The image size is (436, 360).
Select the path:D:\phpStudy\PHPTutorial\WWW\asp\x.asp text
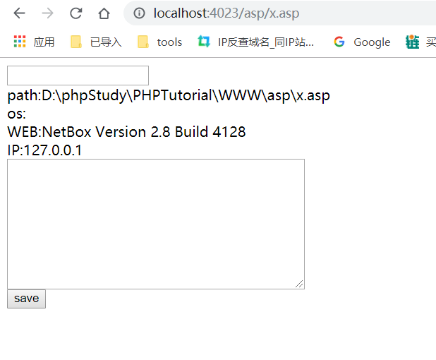[x=169, y=96]
